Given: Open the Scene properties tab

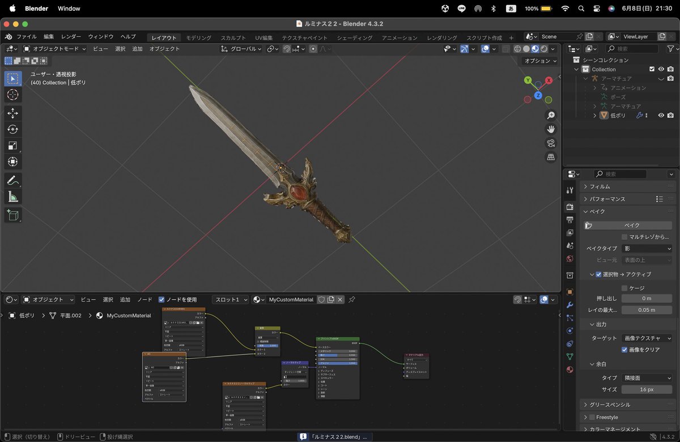Looking at the screenshot, I should 570,245.
